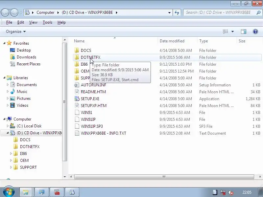The width and height of the screenshot is (263, 197).
Task: Select the WIN51IP file
Action: 88,119
